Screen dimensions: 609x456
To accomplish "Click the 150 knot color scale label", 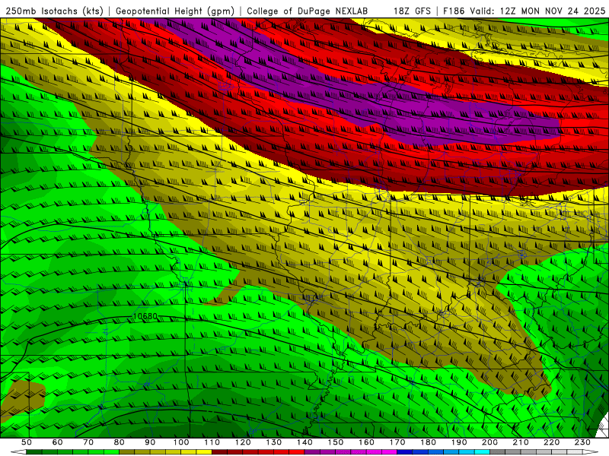I will coord(336,442).
